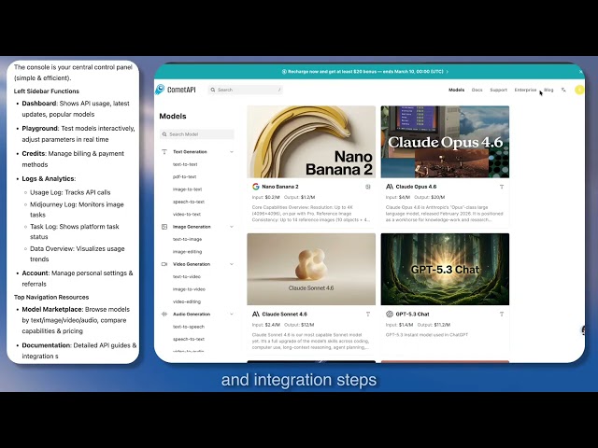Click the Text Generation category icon
598x448 pixels.
pyautogui.click(x=164, y=151)
